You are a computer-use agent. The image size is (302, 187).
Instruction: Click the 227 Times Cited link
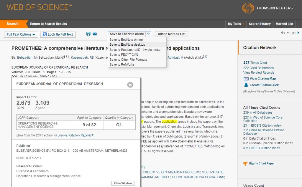click(x=255, y=63)
